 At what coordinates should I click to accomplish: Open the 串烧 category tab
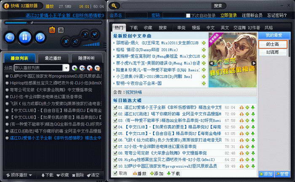click(181, 28)
